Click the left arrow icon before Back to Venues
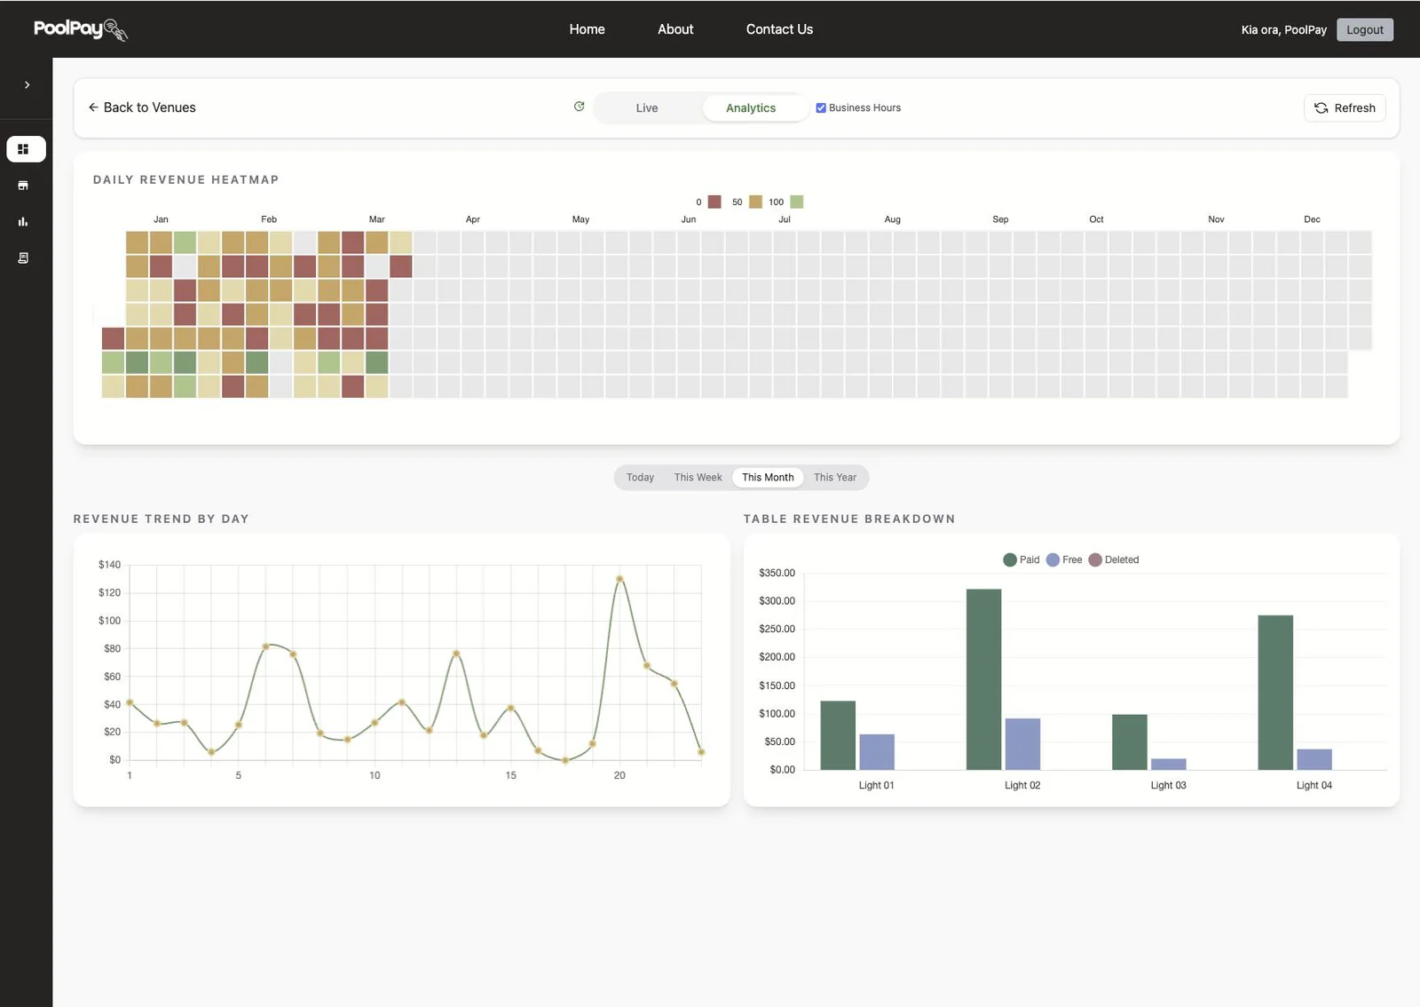The width and height of the screenshot is (1420, 1007). tap(93, 107)
